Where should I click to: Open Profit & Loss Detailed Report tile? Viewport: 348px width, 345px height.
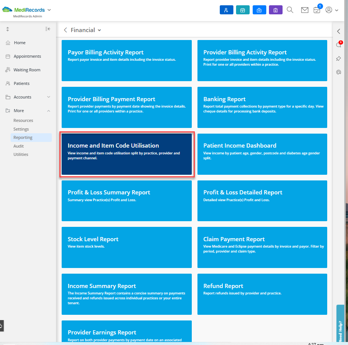click(262, 201)
